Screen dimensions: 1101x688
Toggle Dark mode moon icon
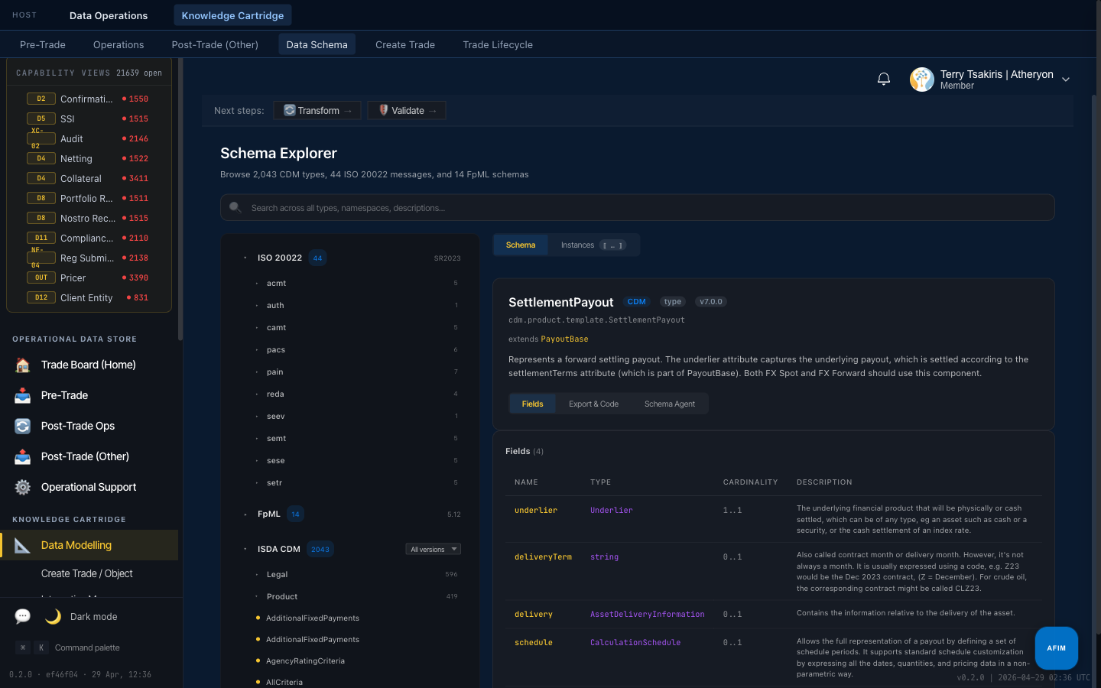coord(53,616)
